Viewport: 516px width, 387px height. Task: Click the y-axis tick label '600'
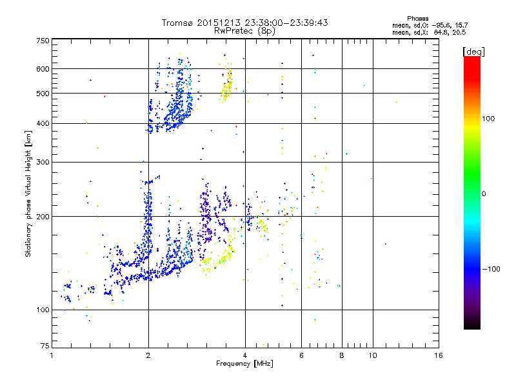coord(43,69)
